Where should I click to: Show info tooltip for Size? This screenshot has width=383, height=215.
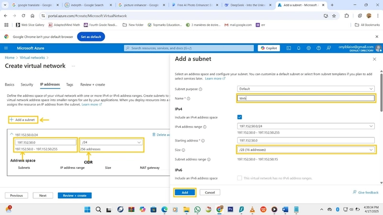183,150
